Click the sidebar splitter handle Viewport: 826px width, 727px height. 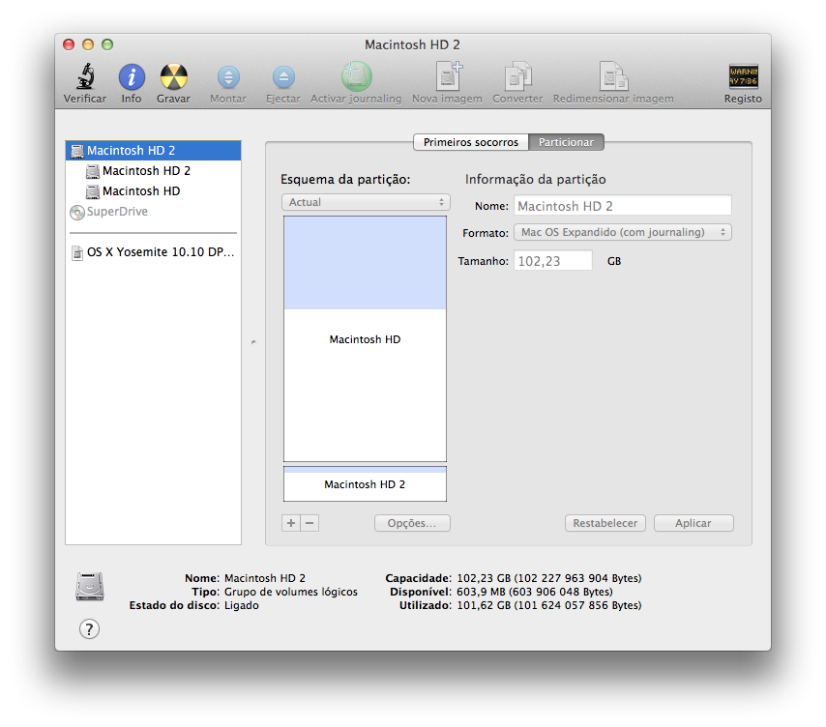click(253, 342)
